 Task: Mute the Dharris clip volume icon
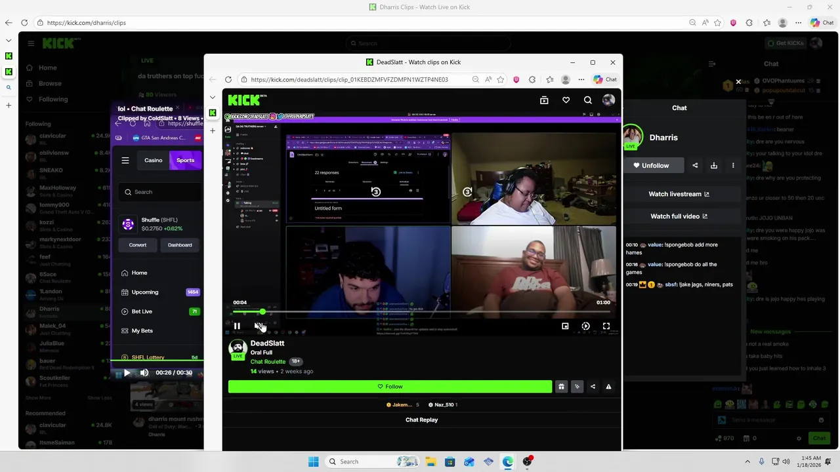(144, 373)
